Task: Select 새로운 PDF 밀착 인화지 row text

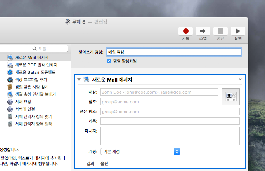Action: (36, 65)
